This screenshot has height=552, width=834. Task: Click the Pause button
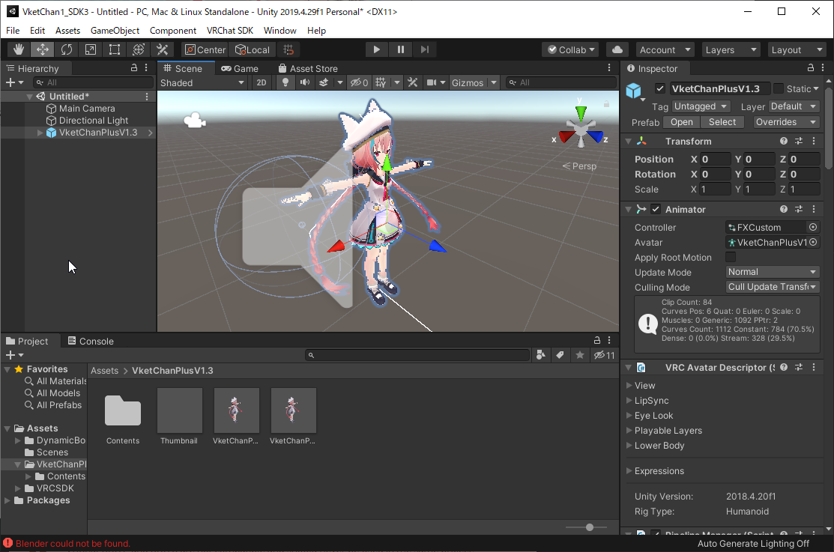pyautogui.click(x=401, y=49)
